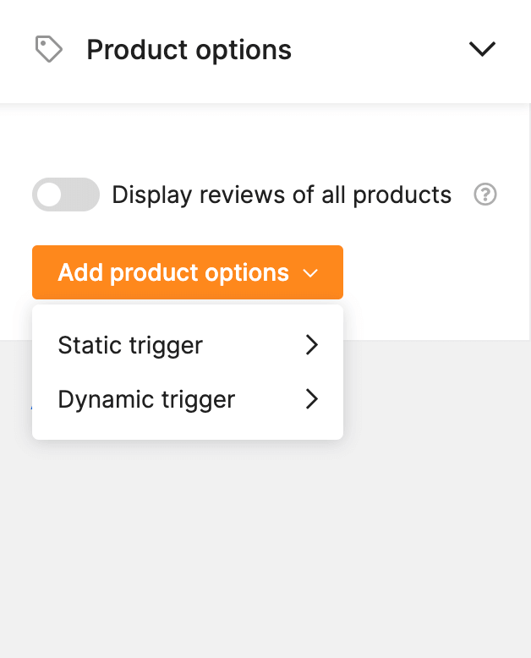The image size is (531, 658).
Task: Close the Add product options dropdown
Action: click(188, 272)
